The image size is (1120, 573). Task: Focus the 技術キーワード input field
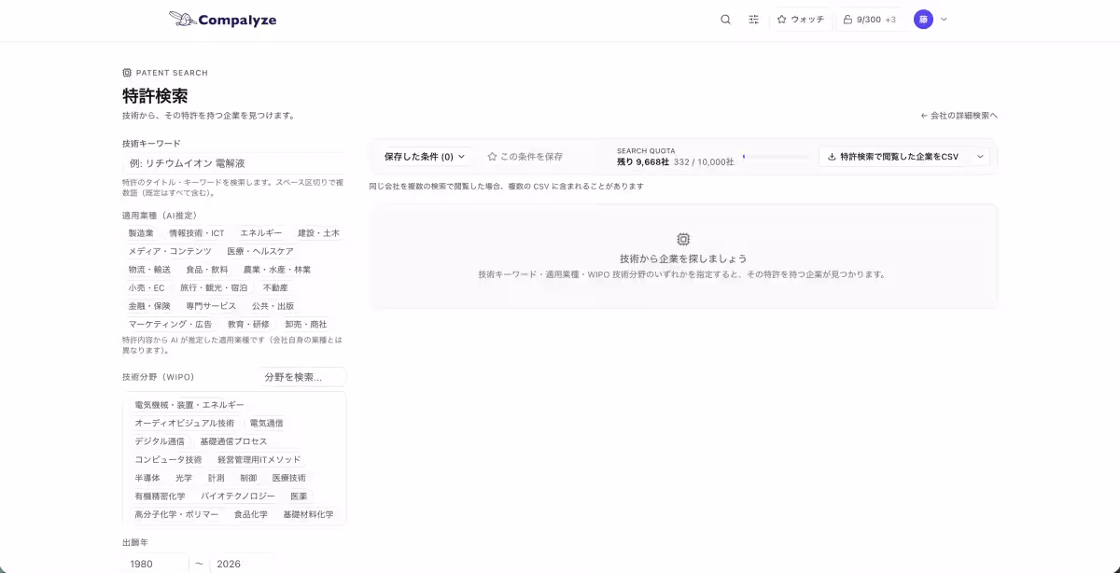233,163
